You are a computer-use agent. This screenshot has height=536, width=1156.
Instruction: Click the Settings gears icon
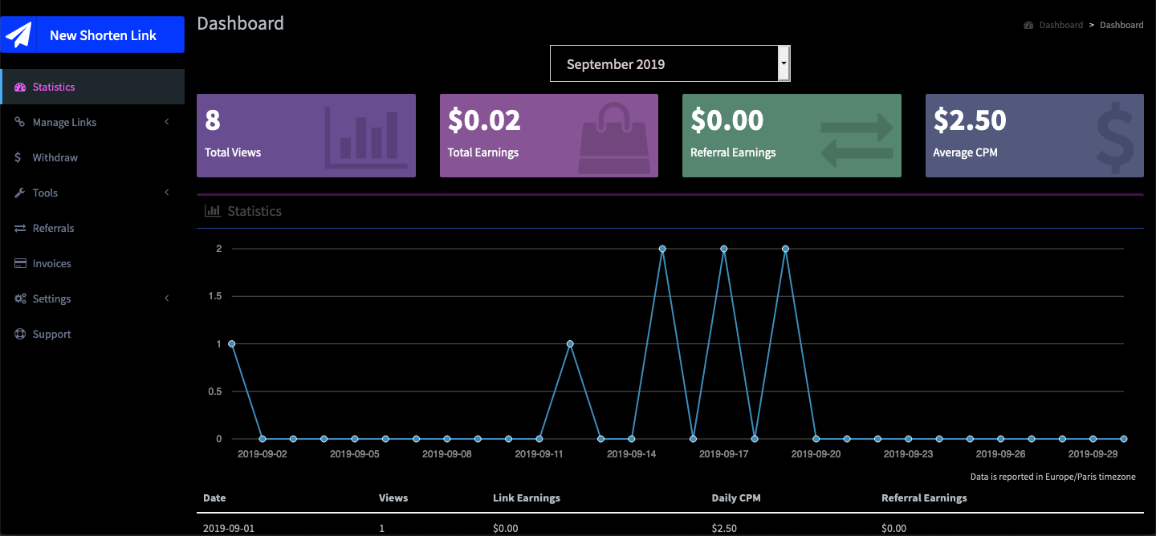pyautogui.click(x=20, y=299)
